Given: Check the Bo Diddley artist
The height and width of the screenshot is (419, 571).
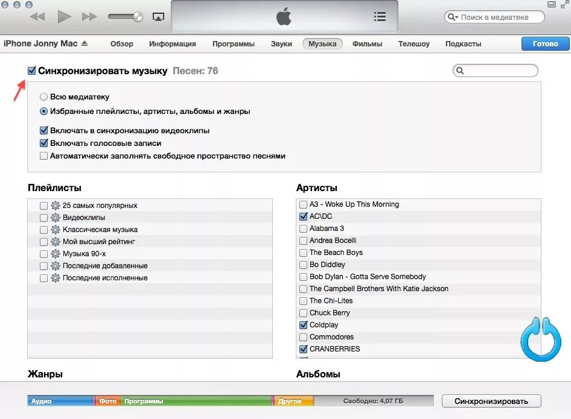Looking at the screenshot, I should click(303, 265).
